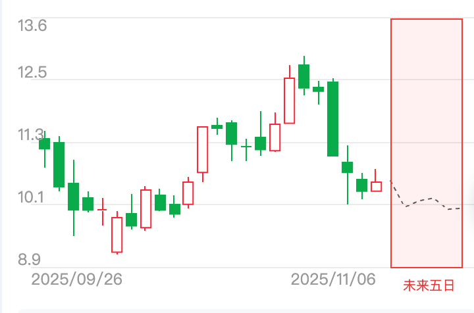Click the first green candlestick on the far left
The height and width of the screenshot is (313, 474).
45,143
